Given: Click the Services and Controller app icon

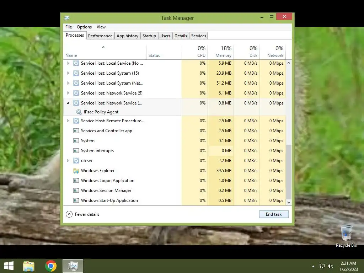Looking at the screenshot, I should [x=76, y=131].
